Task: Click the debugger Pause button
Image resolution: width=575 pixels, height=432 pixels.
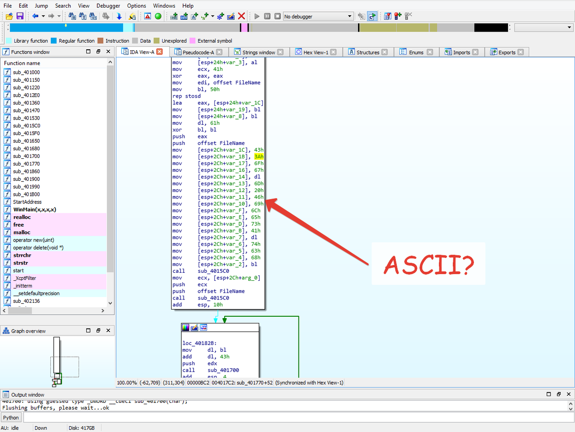Action: click(267, 16)
